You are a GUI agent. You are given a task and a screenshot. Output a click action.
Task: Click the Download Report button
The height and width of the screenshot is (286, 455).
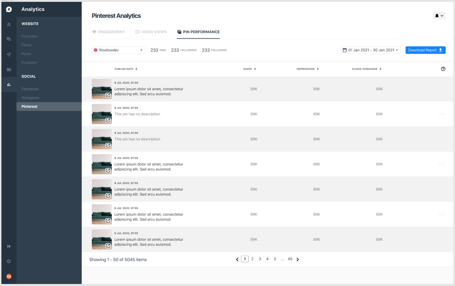click(x=425, y=50)
